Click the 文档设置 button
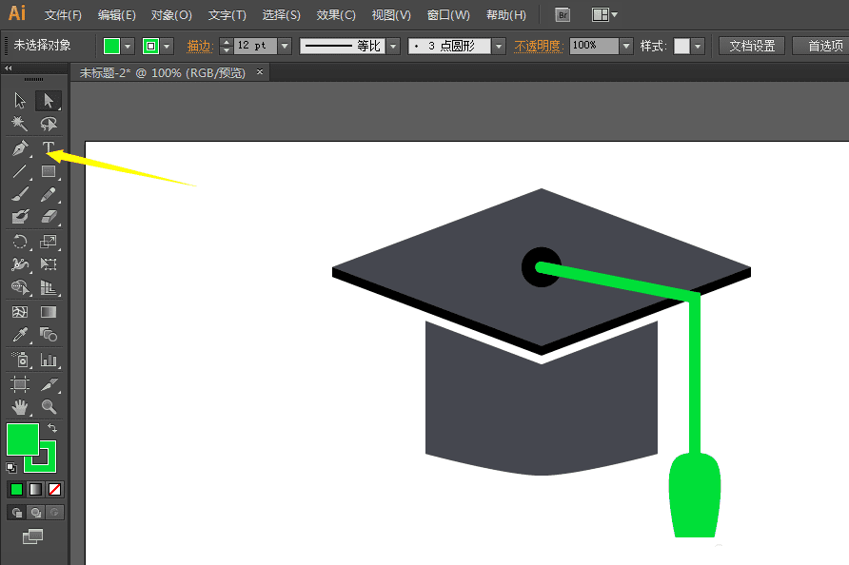The height and width of the screenshot is (565, 849). click(x=751, y=46)
